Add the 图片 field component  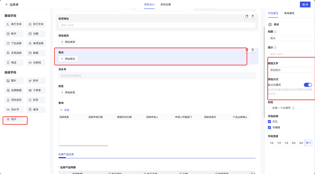click(x=14, y=81)
